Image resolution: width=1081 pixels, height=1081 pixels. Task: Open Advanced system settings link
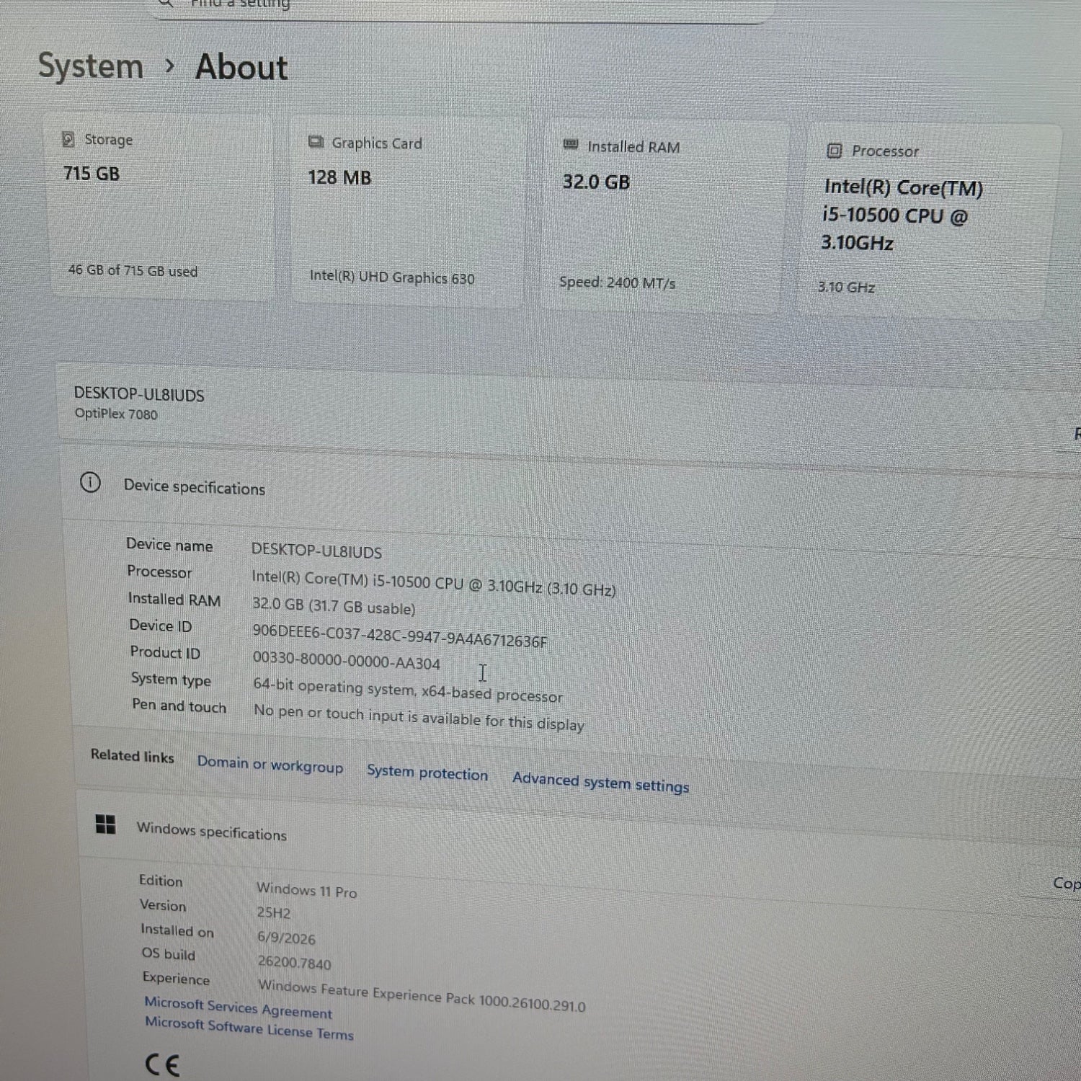coord(600,782)
